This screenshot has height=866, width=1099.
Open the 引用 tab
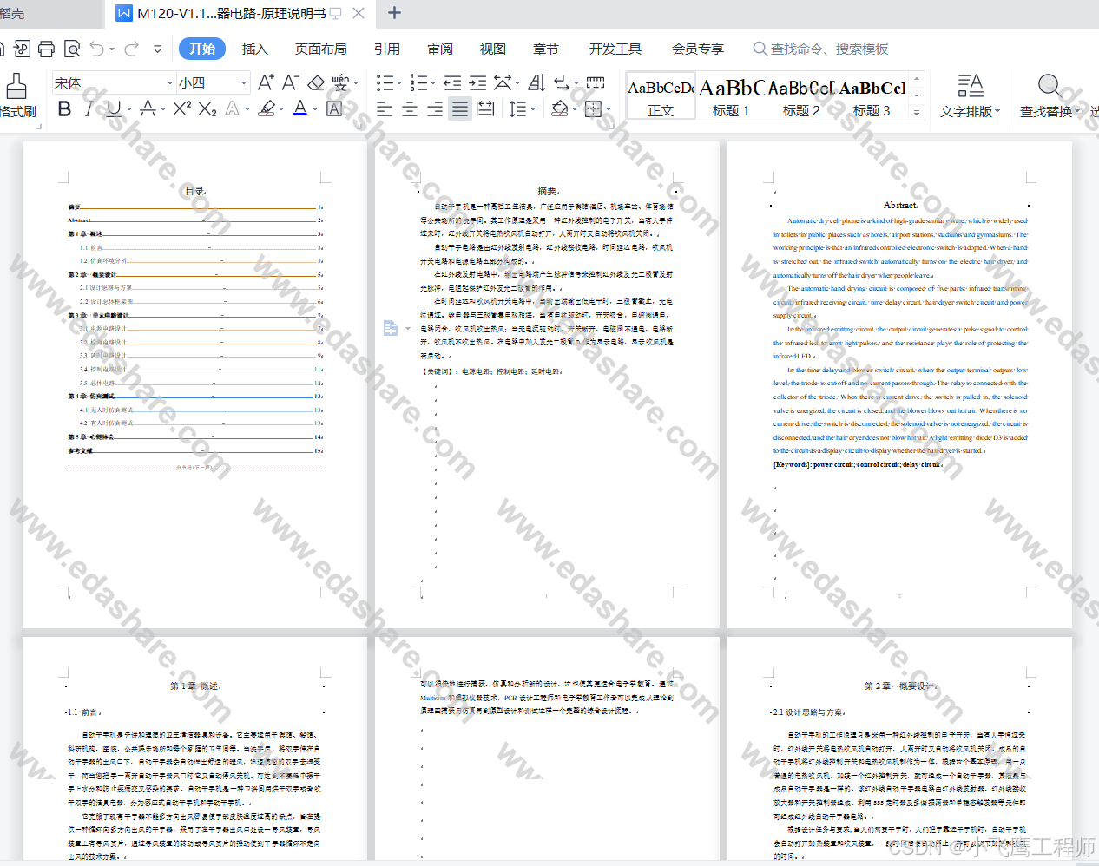click(x=386, y=49)
